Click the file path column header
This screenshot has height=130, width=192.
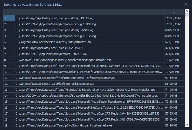(x=90, y=12)
